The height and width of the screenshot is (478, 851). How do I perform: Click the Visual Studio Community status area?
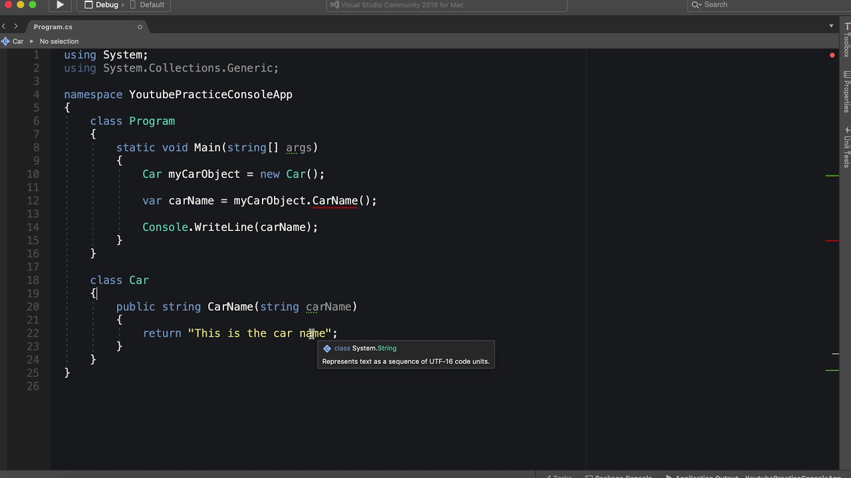[447, 5]
